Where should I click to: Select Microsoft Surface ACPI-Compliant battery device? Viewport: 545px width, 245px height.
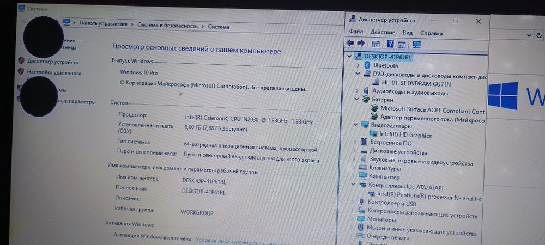pos(432,110)
